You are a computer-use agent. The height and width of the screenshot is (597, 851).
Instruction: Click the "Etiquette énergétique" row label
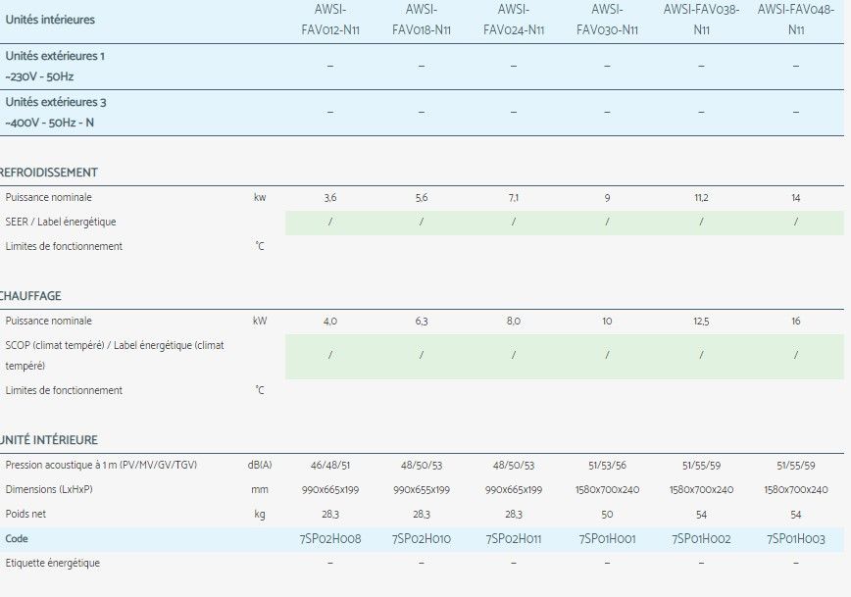(x=53, y=564)
